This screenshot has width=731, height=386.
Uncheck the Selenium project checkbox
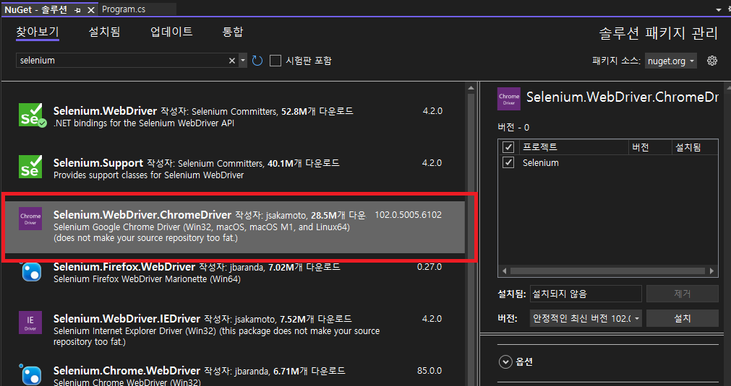coord(508,163)
